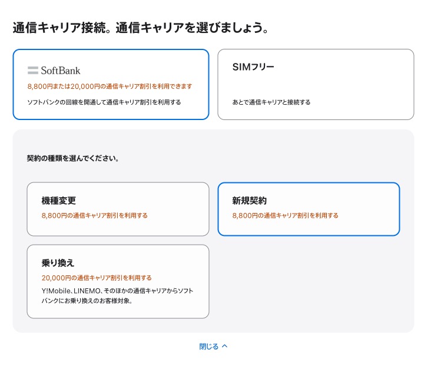
Task: Collapse the section using the 閉じる link
Action: pyautogui.click(x=209, y=347)
